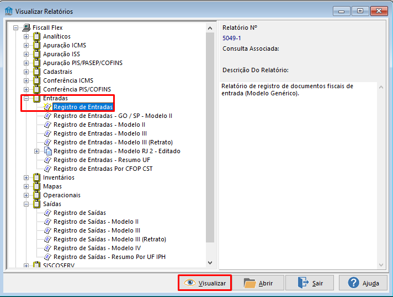Select the highlighted Registro de Entradas row

click(83, 107)
